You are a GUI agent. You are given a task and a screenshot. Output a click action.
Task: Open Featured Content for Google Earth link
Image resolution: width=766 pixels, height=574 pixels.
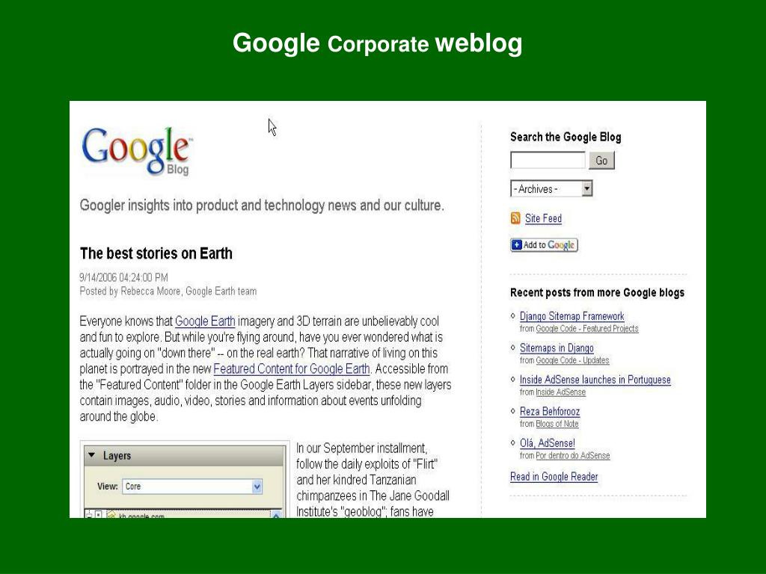pyautogui.click(x=292, y=369)
